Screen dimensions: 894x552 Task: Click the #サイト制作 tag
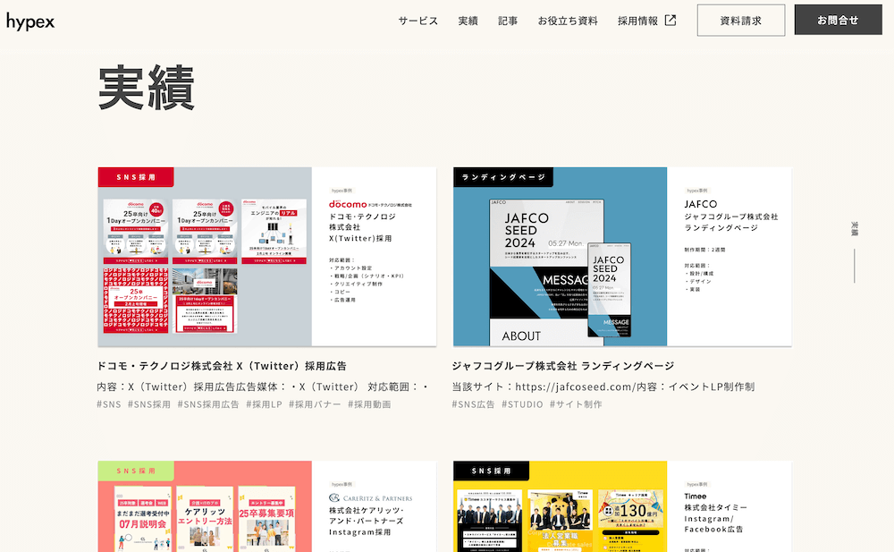(576, 404)
